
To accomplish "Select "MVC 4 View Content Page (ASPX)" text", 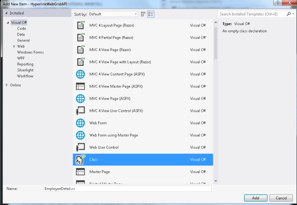I will pos(117,74).
